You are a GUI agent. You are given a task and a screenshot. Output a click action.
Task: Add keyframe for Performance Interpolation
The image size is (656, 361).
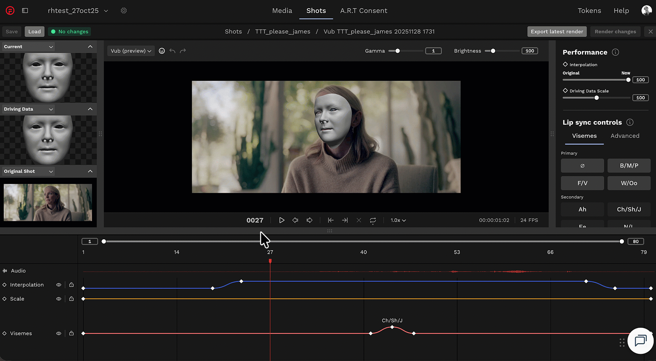click(x=565, y=64)
